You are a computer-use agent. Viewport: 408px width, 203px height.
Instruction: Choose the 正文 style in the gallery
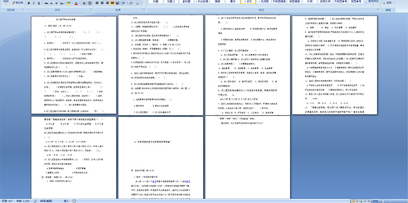pyautogui.click(x=248, y=2)
